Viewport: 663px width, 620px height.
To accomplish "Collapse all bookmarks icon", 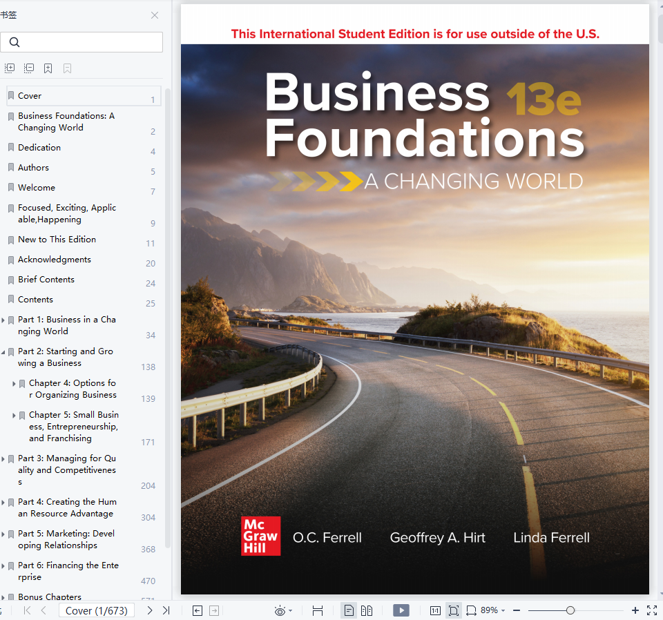I will 29,68.
